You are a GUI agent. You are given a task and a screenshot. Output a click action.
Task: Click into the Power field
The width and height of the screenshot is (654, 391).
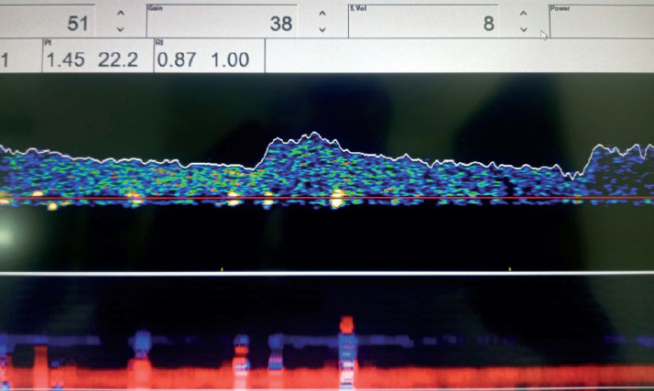pos(600,22)
